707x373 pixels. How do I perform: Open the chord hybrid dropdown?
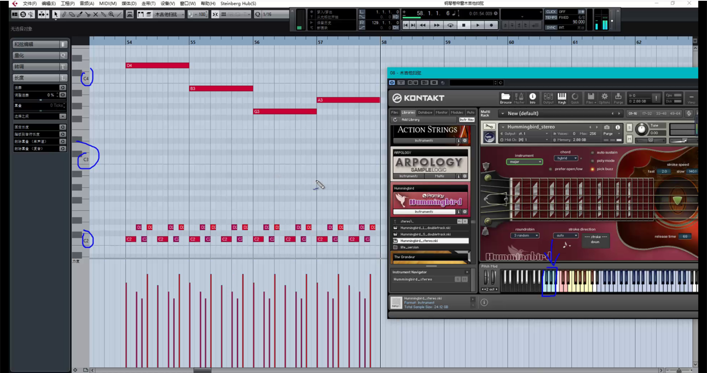click(566, 158)
